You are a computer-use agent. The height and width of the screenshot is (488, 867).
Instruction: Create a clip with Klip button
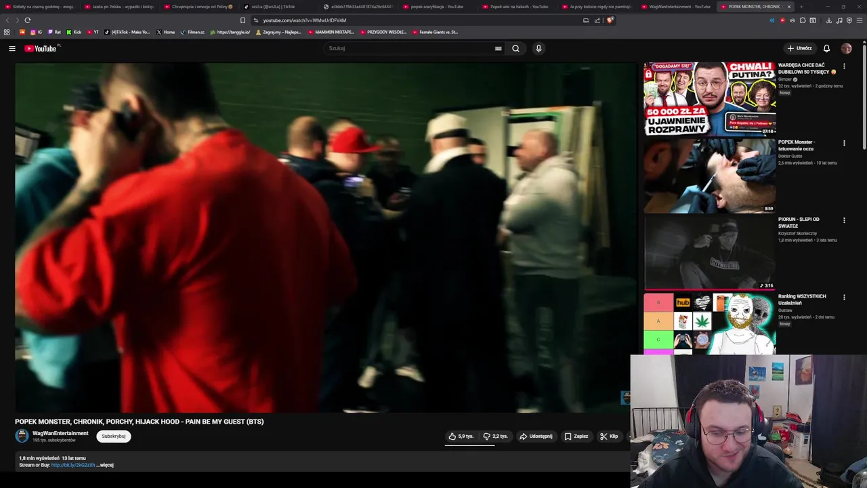click(x=609, y=436)
